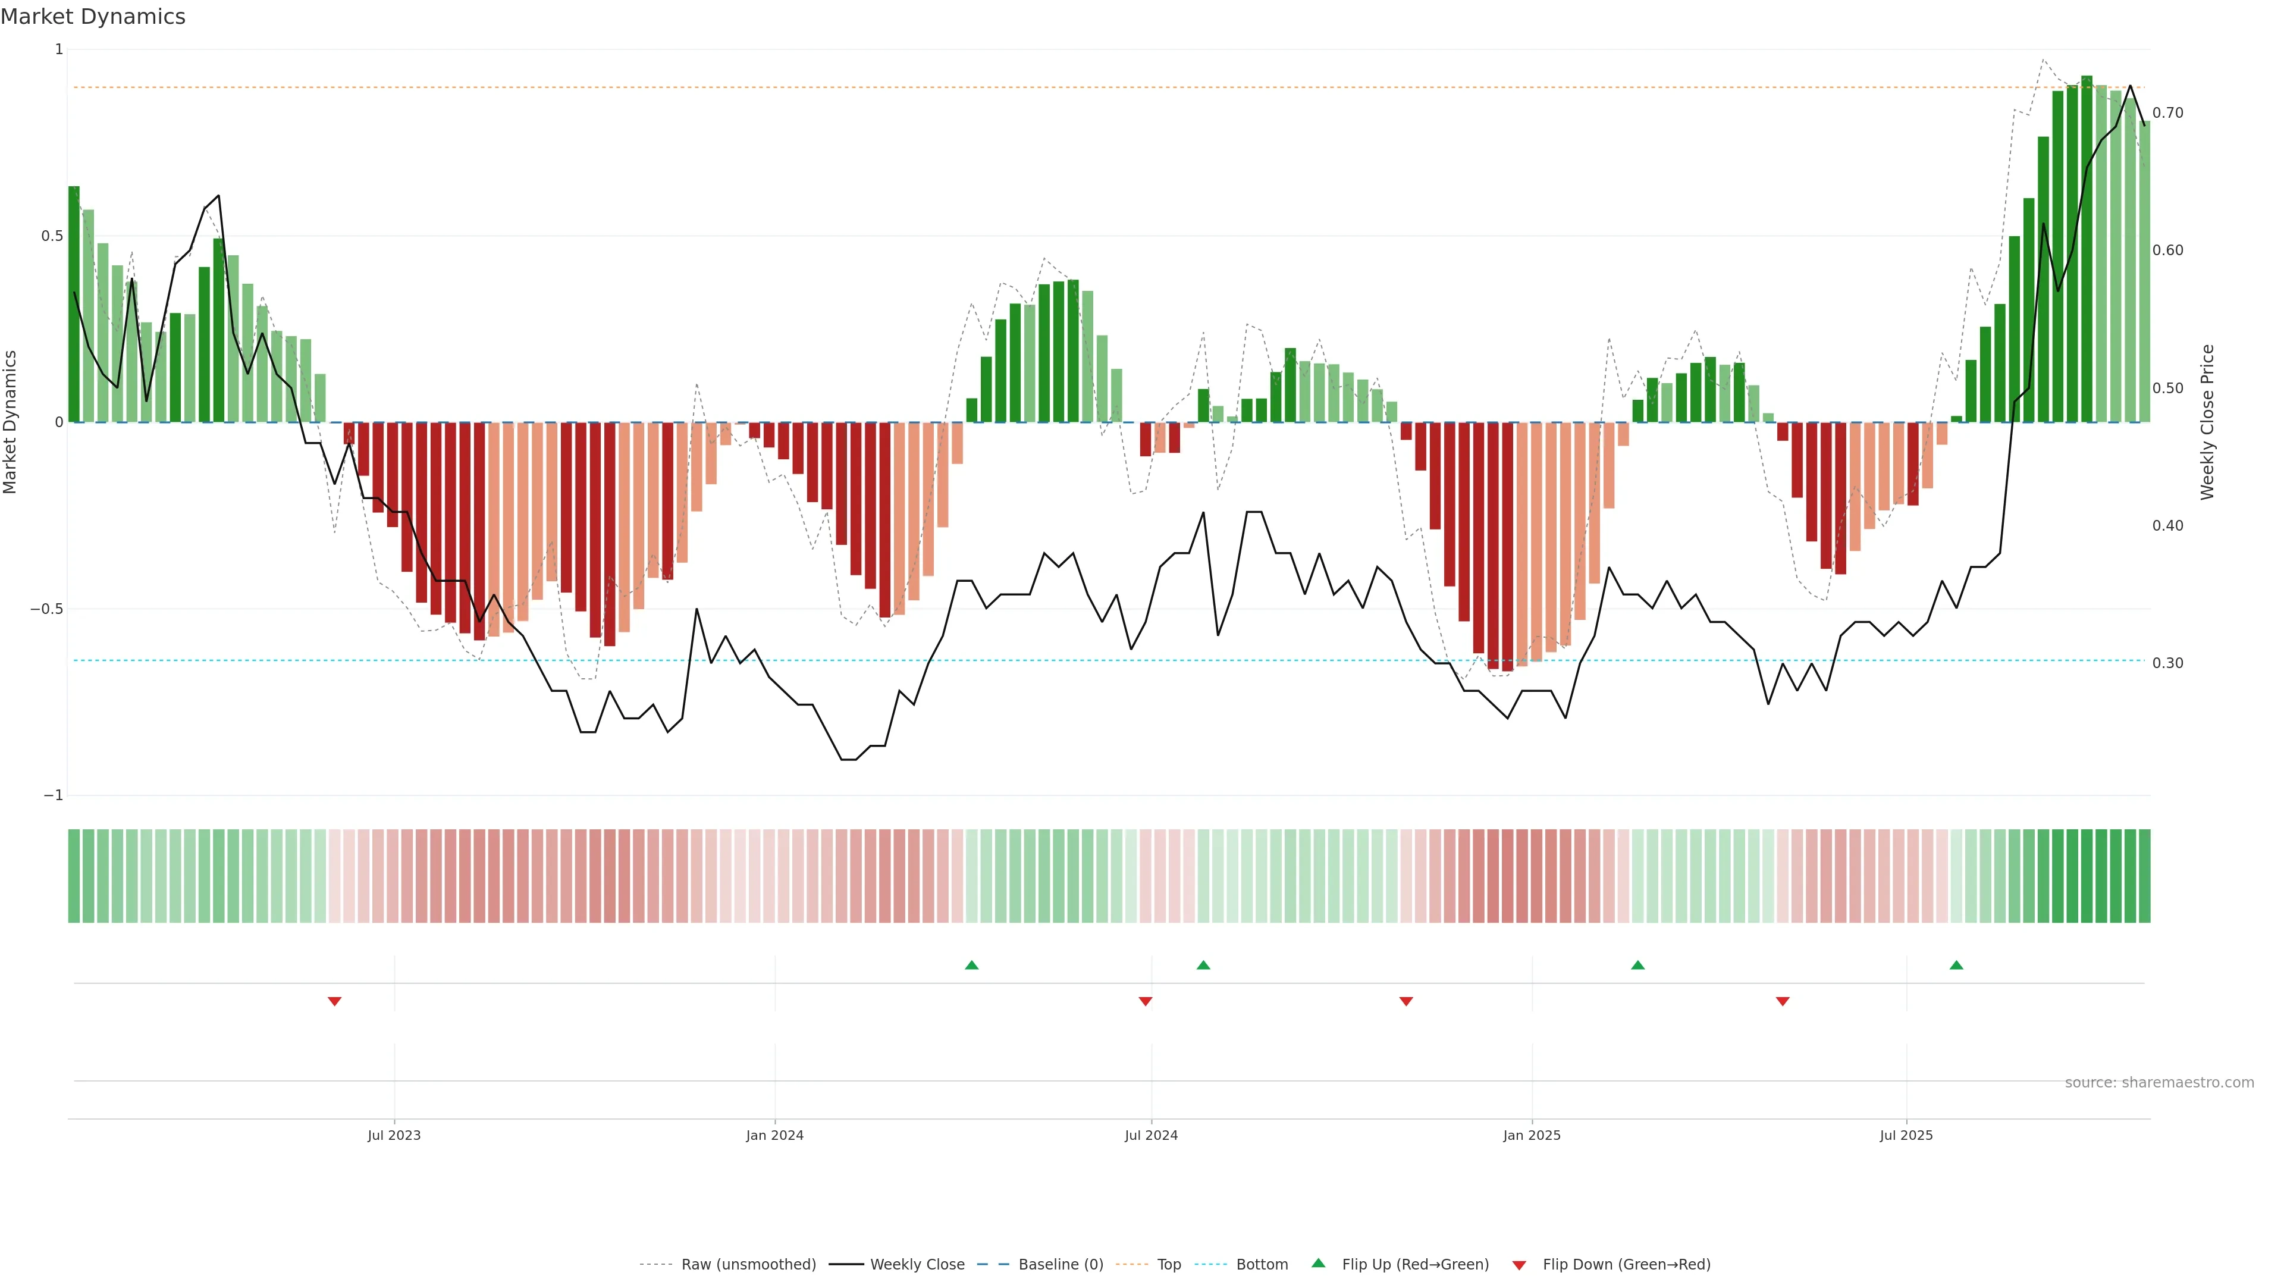Click the green Flip Up marker just after Jul 2024
Screen dimensions: 2284x1285
point(1203,965)
